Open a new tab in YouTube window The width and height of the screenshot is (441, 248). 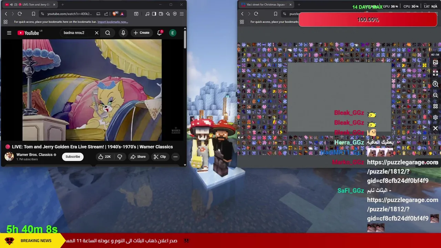[x=63, y=4]
